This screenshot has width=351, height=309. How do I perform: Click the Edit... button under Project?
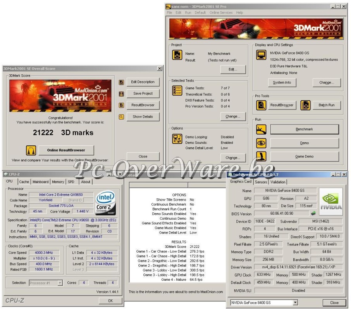[x=233, y=70]
